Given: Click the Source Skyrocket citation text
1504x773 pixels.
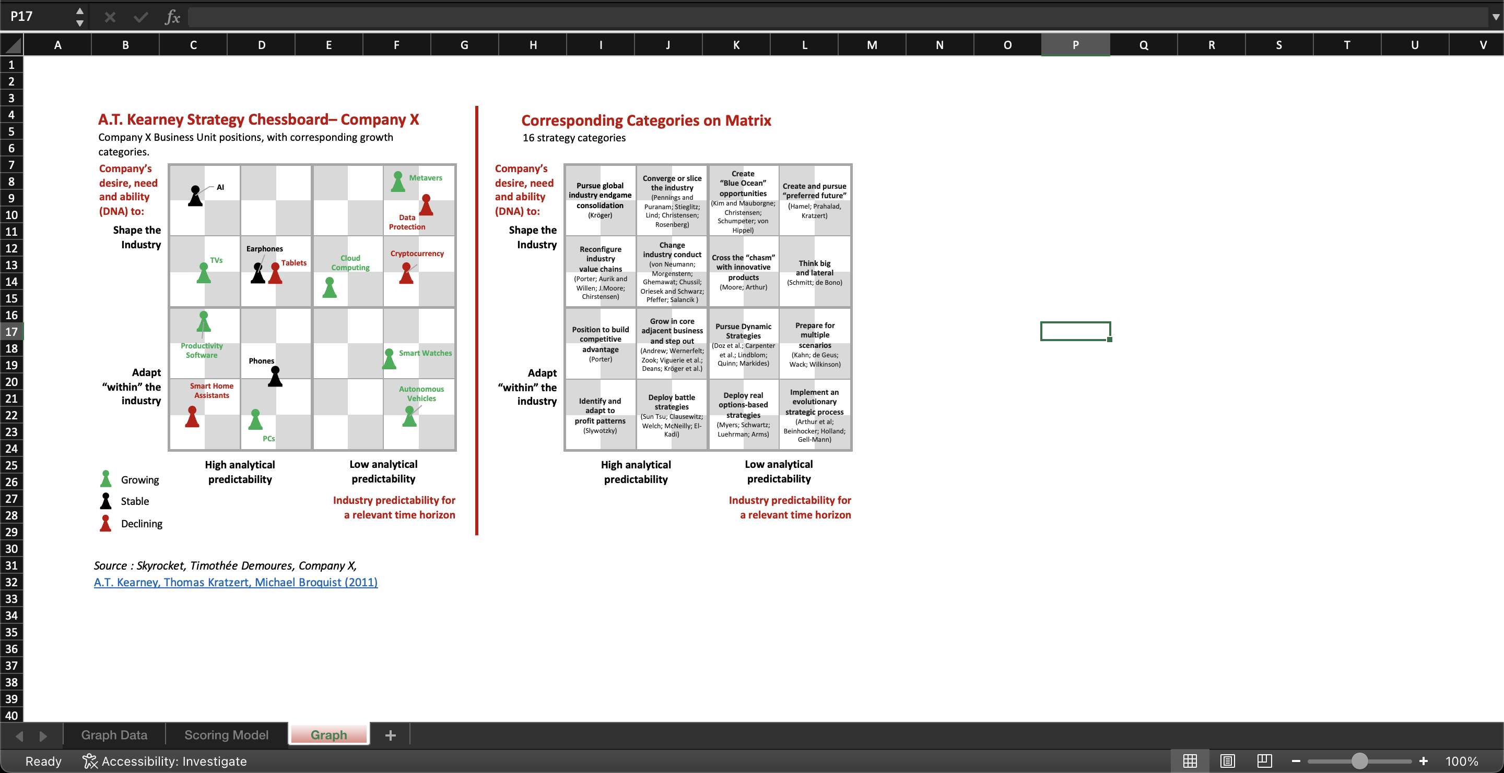Looking at the screenshot, I should click(x=226, y=565).
